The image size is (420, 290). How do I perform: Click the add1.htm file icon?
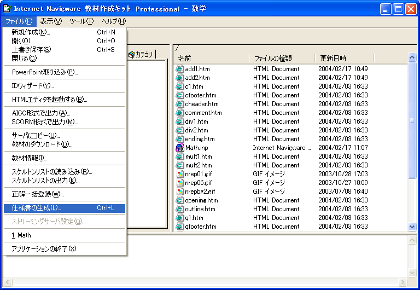pos(180,69)
